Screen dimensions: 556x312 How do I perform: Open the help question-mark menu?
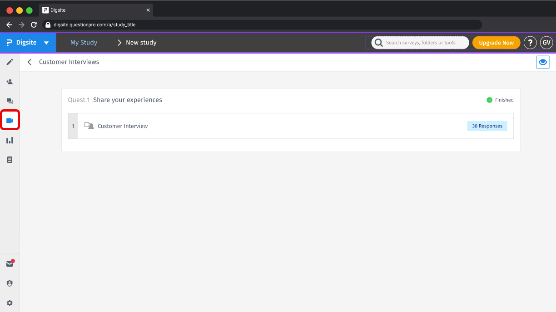530,42
